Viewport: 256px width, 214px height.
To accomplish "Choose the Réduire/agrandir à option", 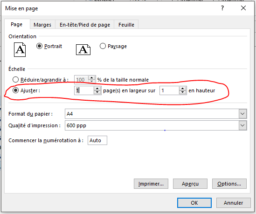I will [15, 80].
